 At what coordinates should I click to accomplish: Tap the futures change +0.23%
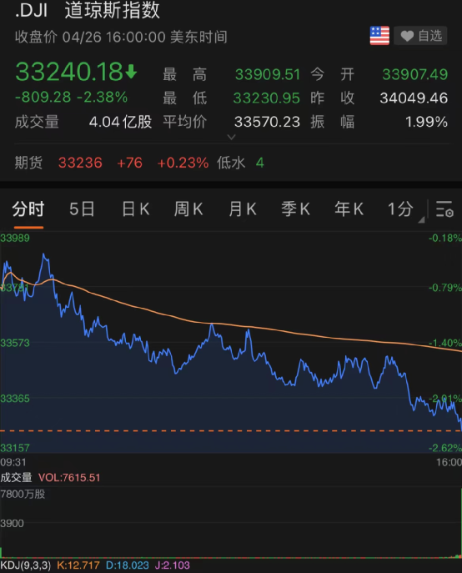(x=183, y=163)
